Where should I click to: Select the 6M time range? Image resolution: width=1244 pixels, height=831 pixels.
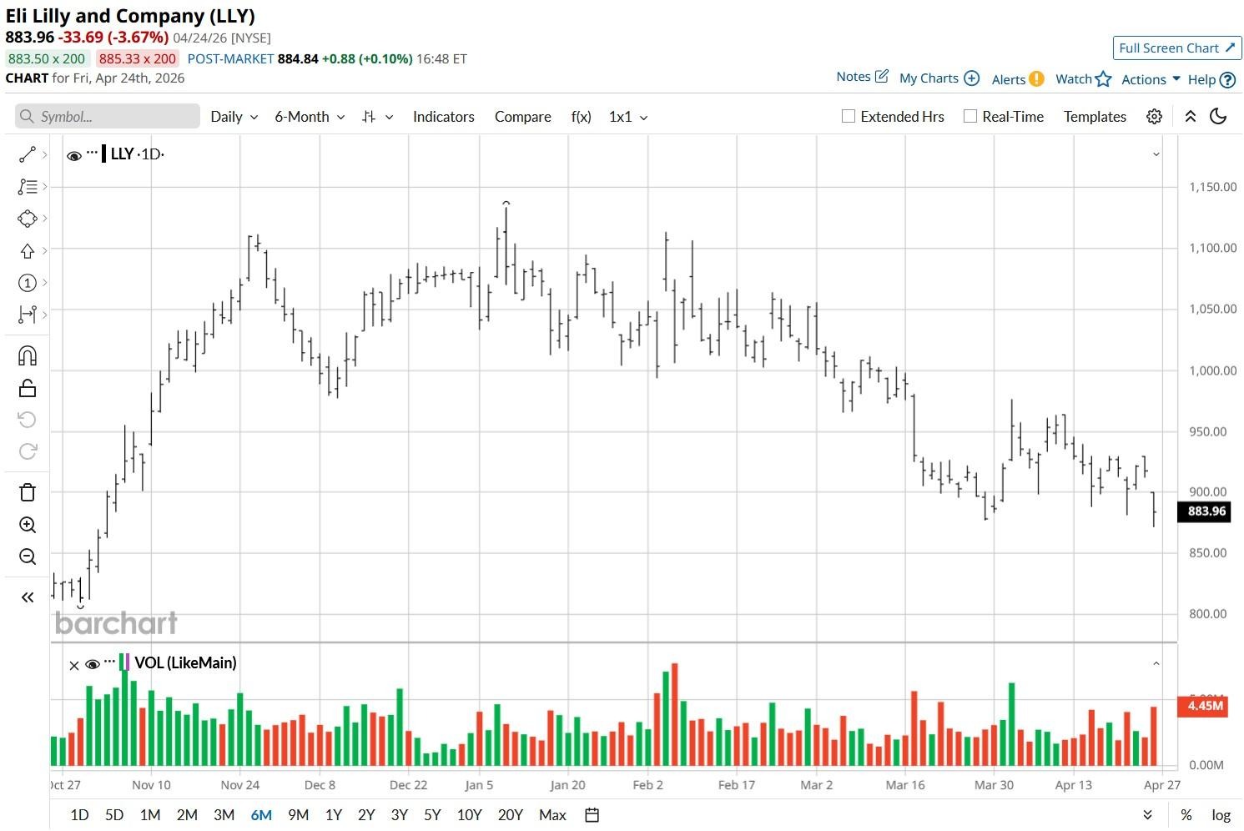(x=261, y=815)
